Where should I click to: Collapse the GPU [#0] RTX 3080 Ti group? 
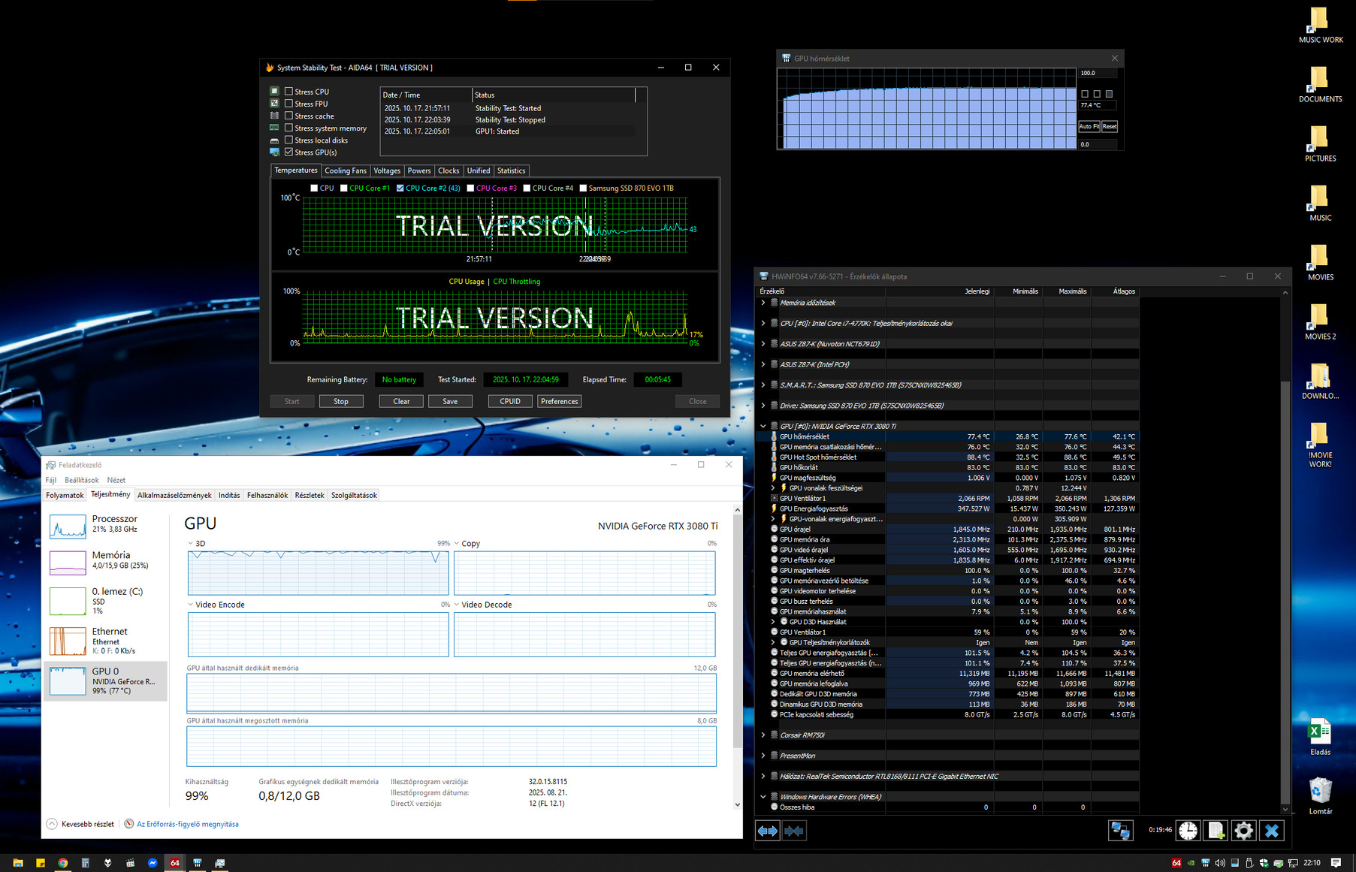coord(763,426)
